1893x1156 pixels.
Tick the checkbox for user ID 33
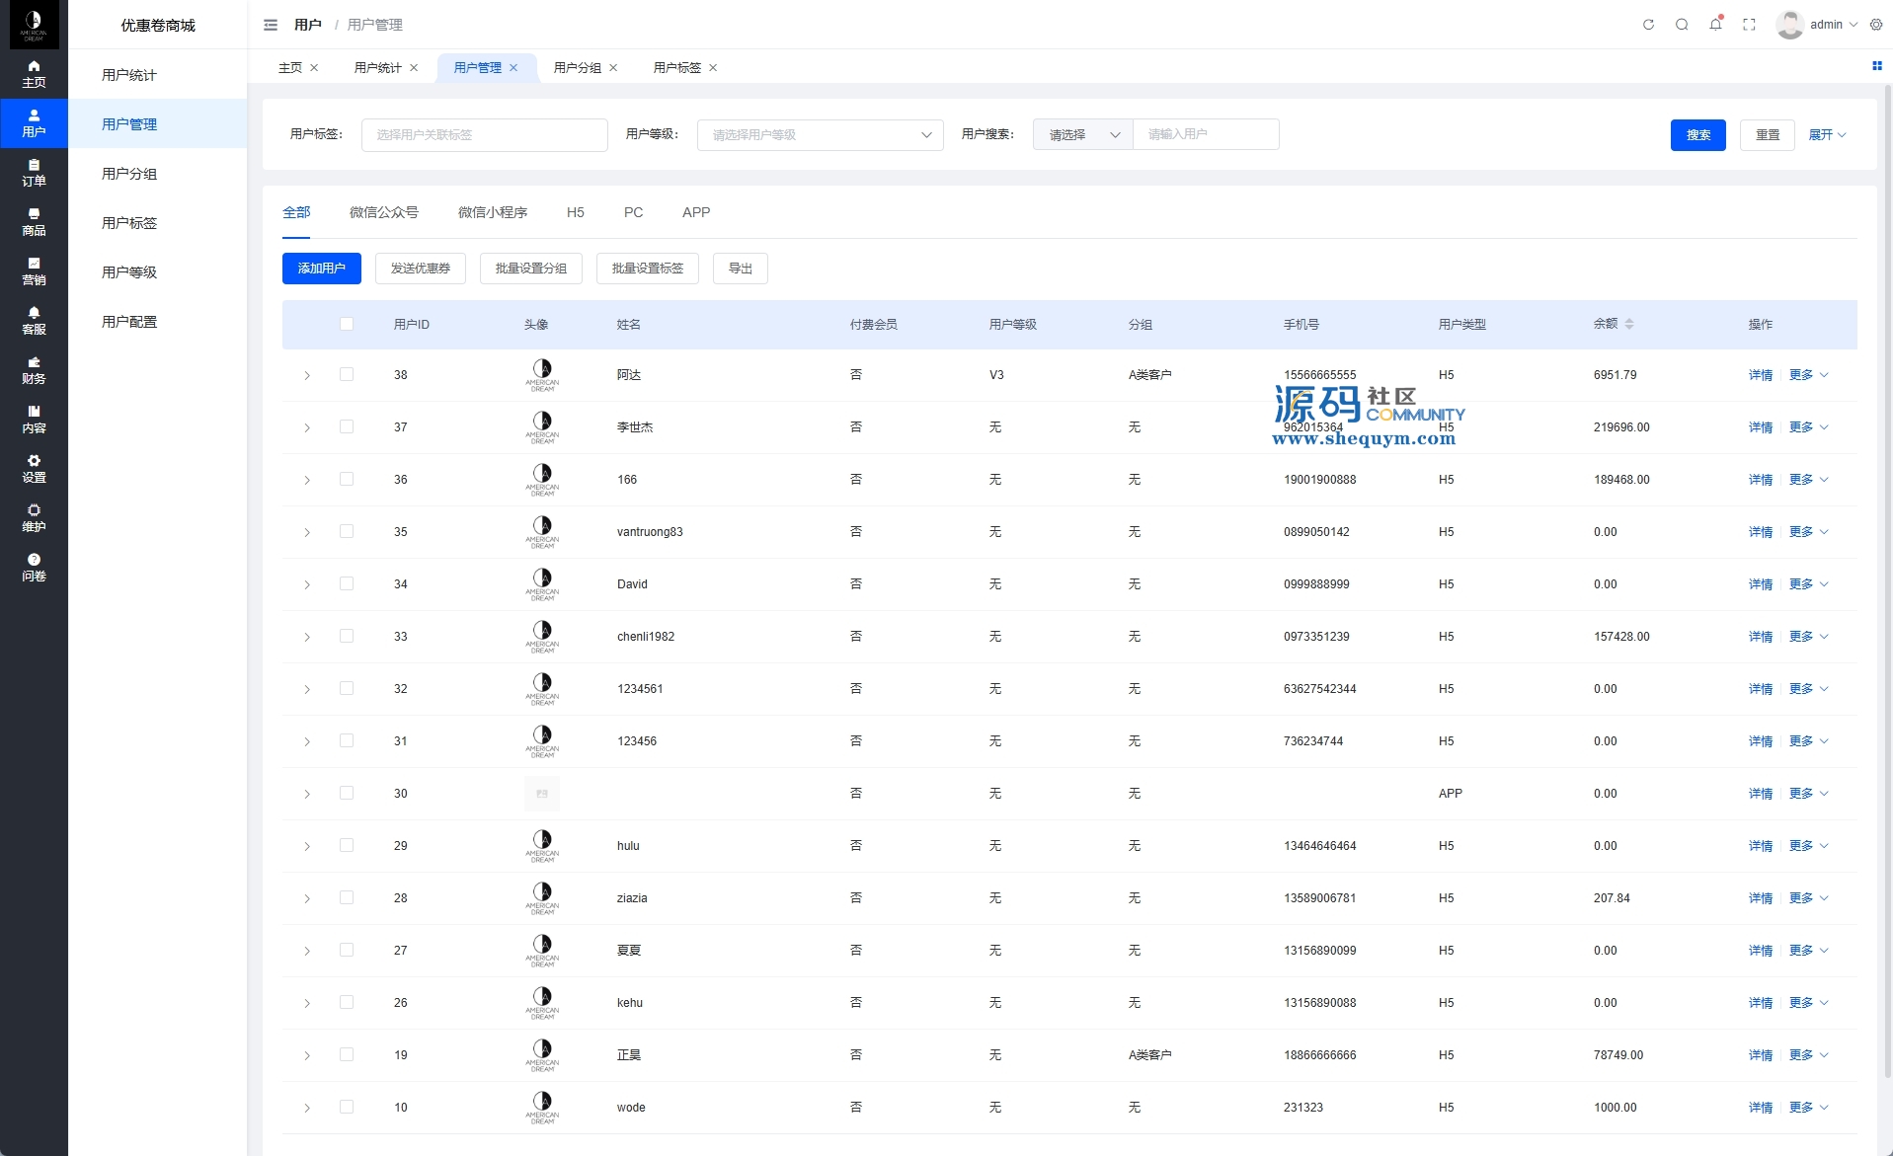(x=347, y=636)
